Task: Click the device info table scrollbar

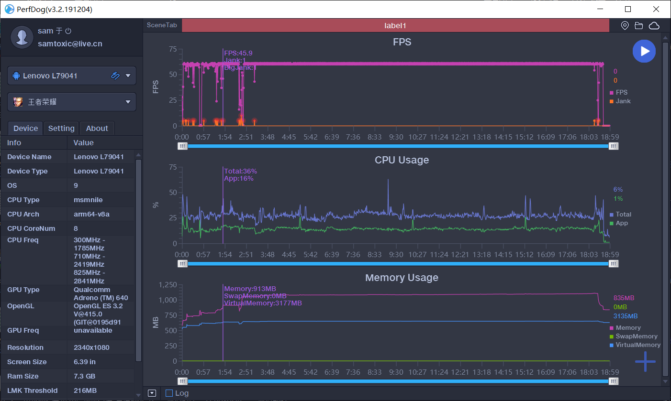Action: [139, 260]
